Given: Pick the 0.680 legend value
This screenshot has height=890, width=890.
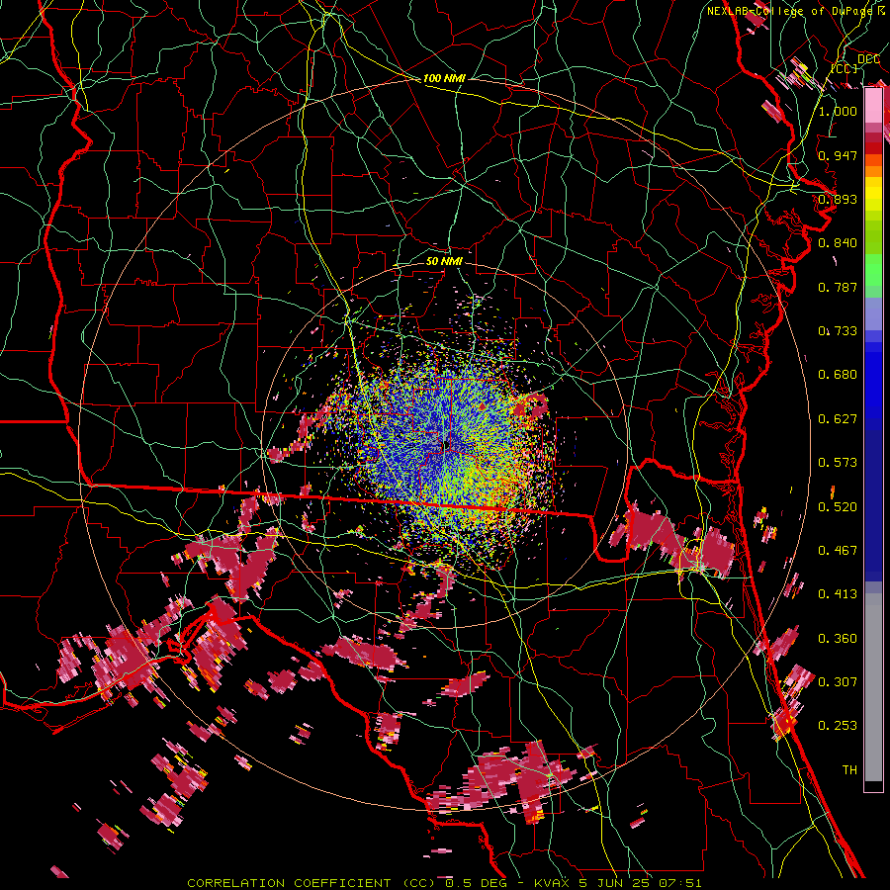Looking at the screenshot, I should [x=838, y=375].
